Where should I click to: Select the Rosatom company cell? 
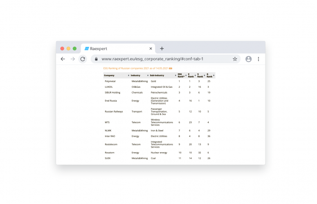[110, 153]
